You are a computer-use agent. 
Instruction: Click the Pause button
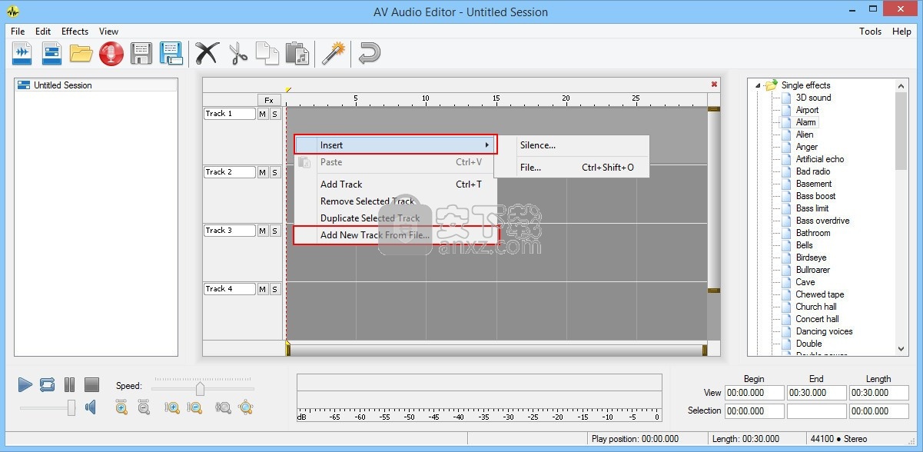69,384
